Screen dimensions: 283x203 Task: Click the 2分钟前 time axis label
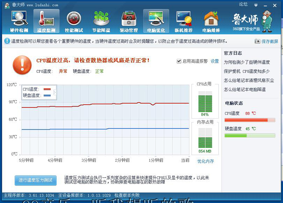pos(123,160)
